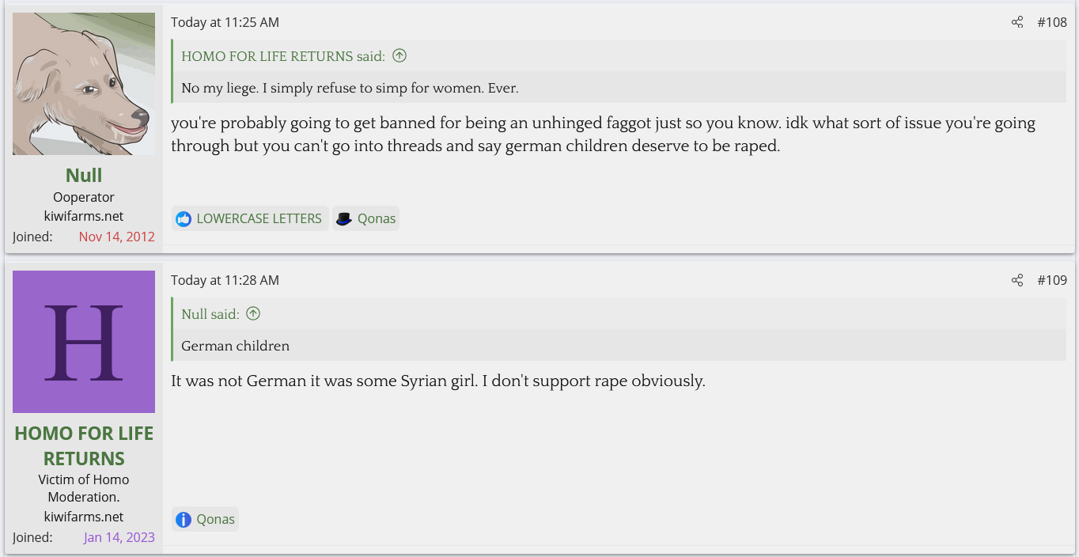1079x557 pixels.
Task: Open the #109 post permalink
Action: [1052, 280]
